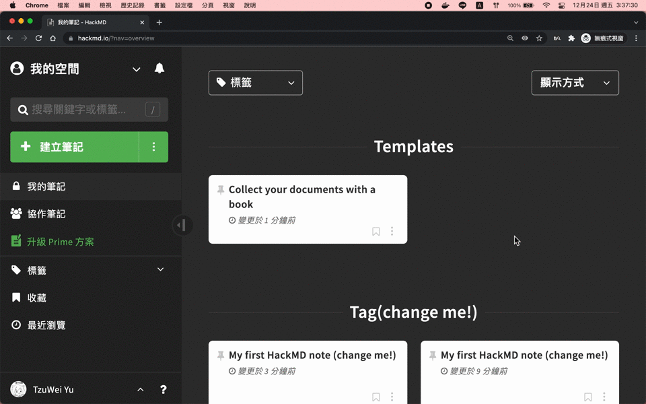Open 協作筆記 in the sidebar

[x=91, y=214]
